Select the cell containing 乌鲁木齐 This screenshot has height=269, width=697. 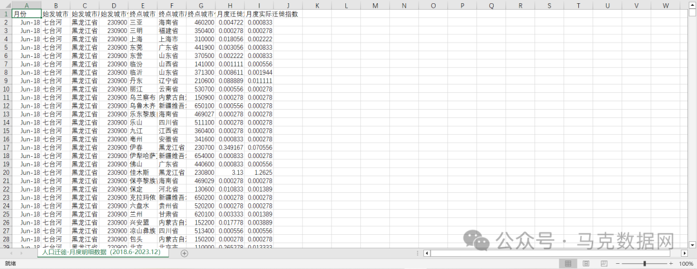point(143,106)
